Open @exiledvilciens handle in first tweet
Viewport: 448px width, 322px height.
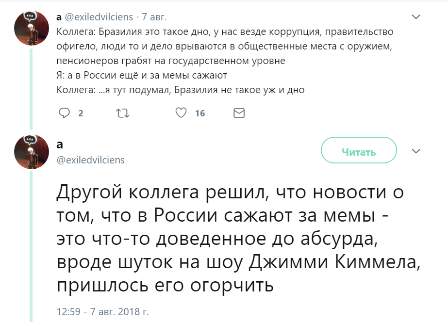99,17
